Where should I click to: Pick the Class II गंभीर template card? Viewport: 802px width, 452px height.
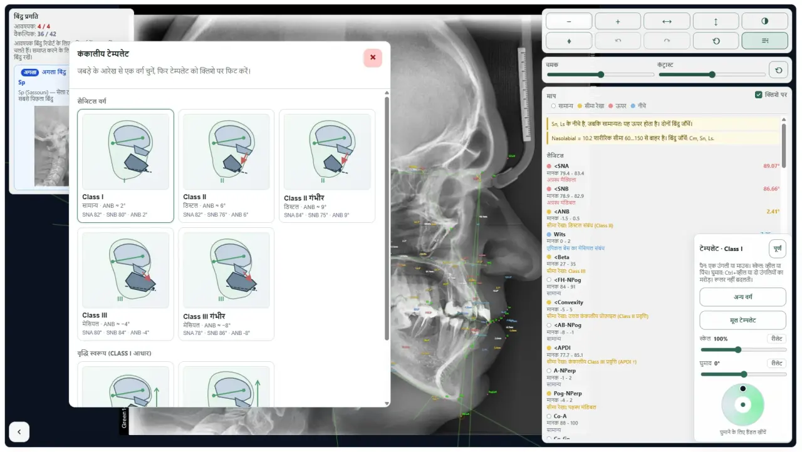[x=327, y=166]
